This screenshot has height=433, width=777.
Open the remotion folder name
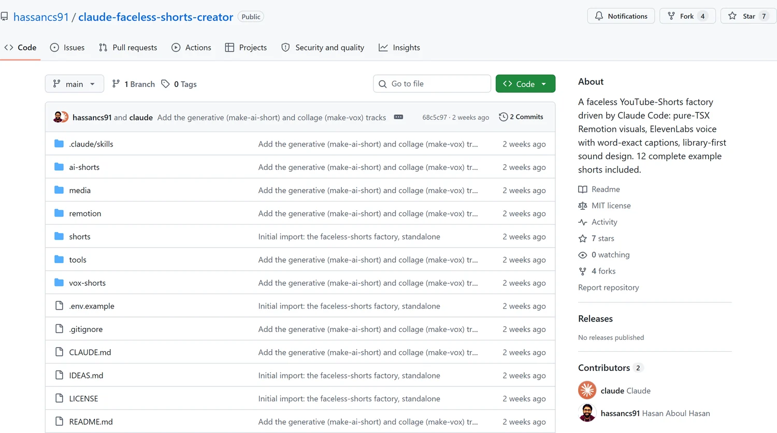(85, 213)
